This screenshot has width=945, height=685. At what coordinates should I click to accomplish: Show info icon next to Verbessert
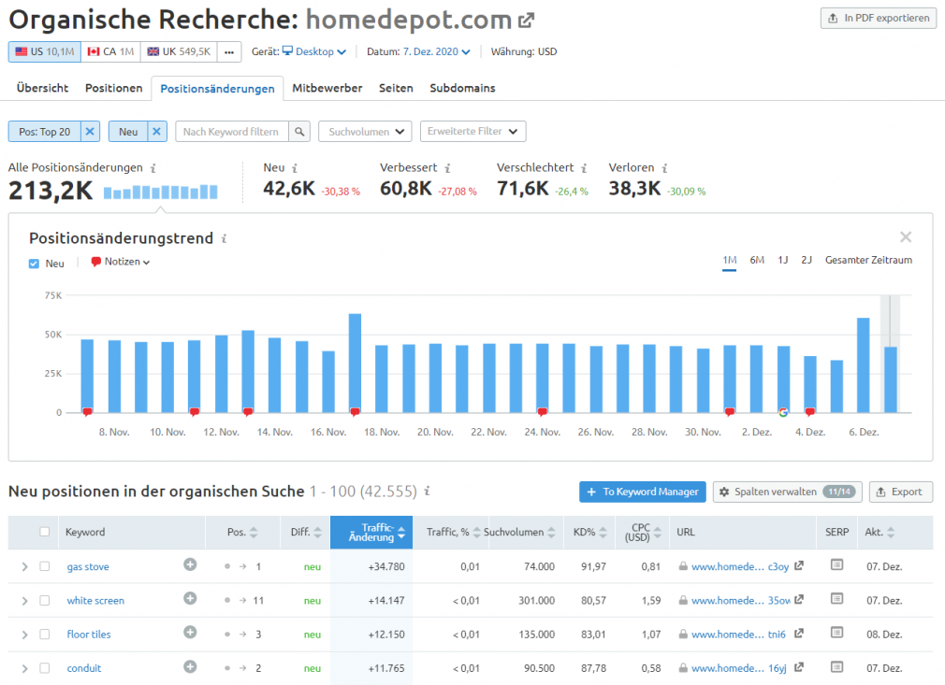448,168
